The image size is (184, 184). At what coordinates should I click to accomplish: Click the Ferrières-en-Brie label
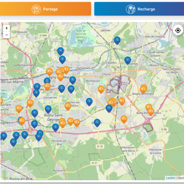point(59,143)
